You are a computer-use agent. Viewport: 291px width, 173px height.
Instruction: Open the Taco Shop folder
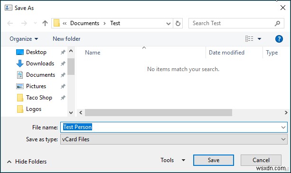[x=39, y=98]
